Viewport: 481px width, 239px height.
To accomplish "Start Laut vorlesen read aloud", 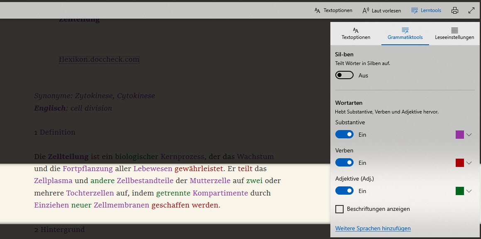I will coord(382,10).
